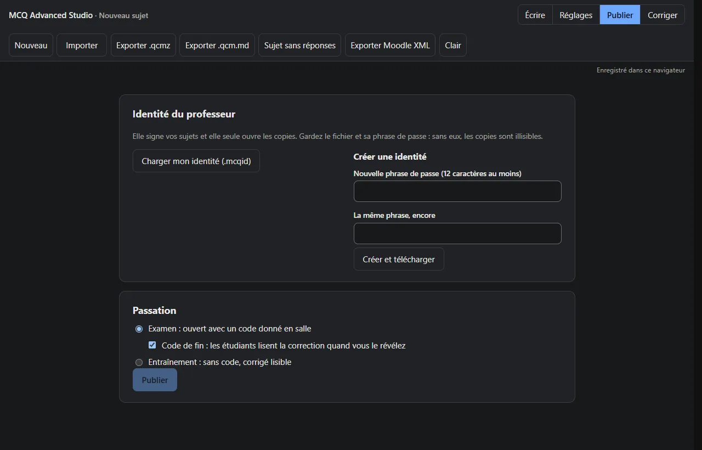Select the Examen radio option
The image size is (702, 450).
click(139, 329)
